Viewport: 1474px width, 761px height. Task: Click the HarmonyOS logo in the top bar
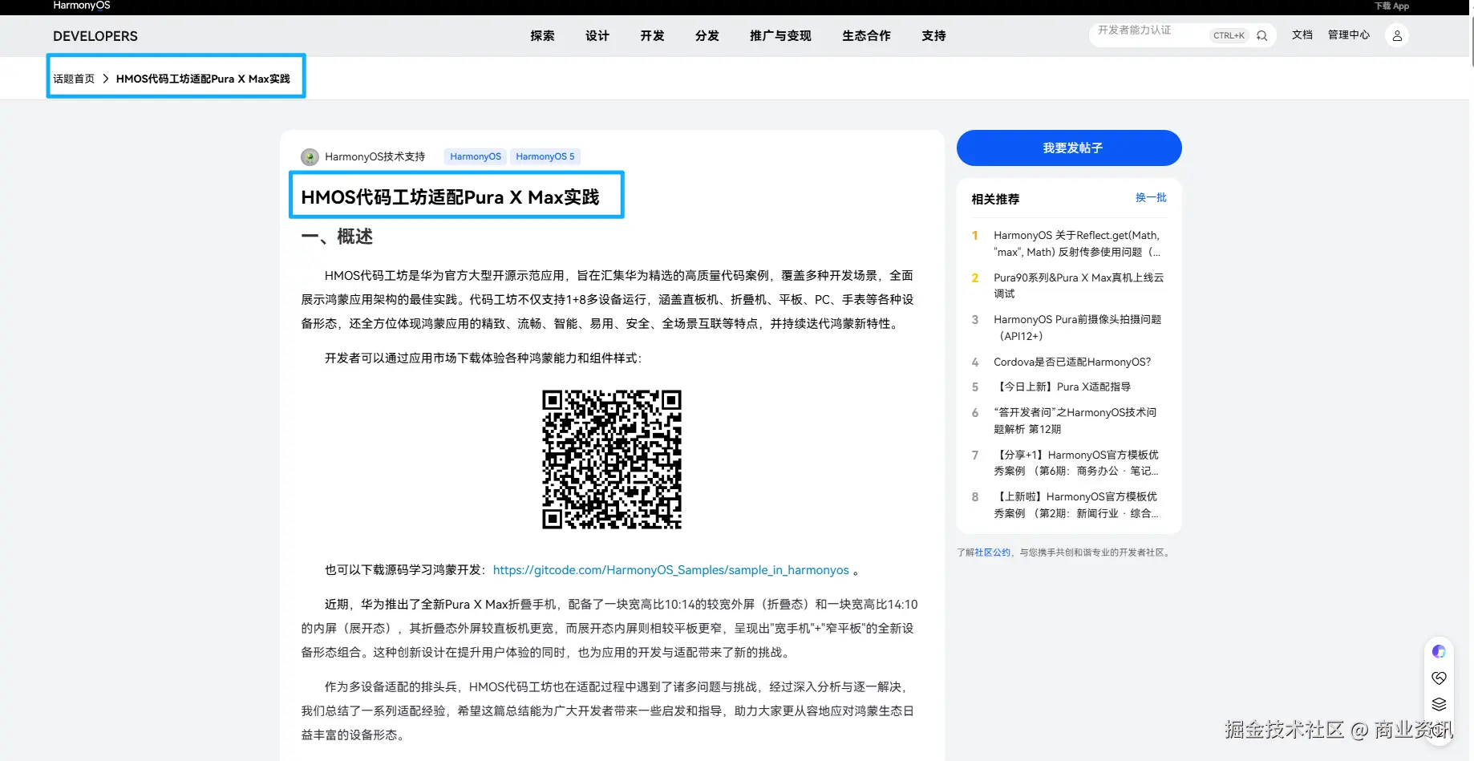coord(80,6)
